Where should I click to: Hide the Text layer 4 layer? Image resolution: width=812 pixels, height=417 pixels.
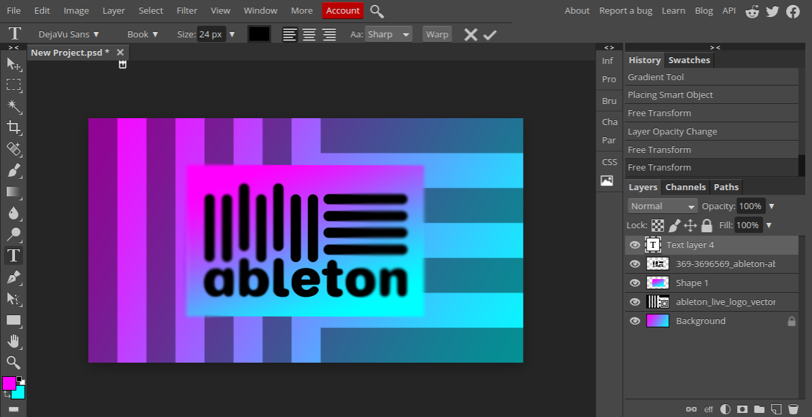click(635, 244)
